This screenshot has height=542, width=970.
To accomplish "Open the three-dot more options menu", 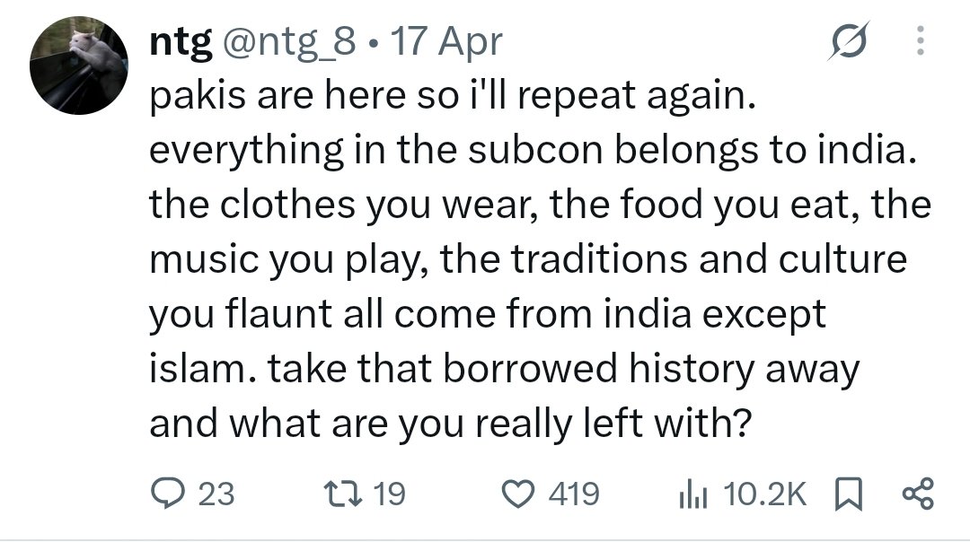I will (921, 40).
